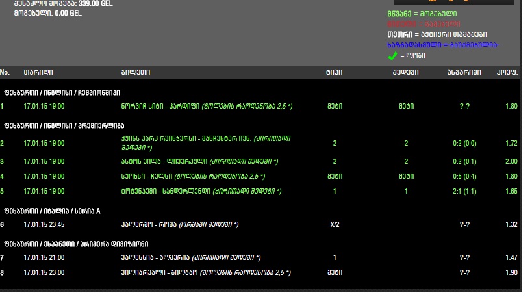Click the 'ფეხბურთი / ინგლისი / ჩემპიონშიპი' section heading
The image size is (532, 299).
(x=62, y=93)
